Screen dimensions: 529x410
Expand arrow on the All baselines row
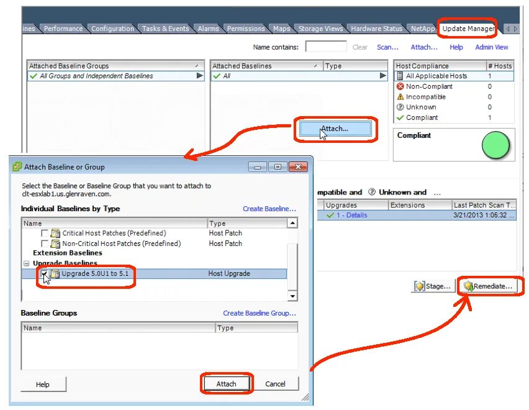point(383,76)
